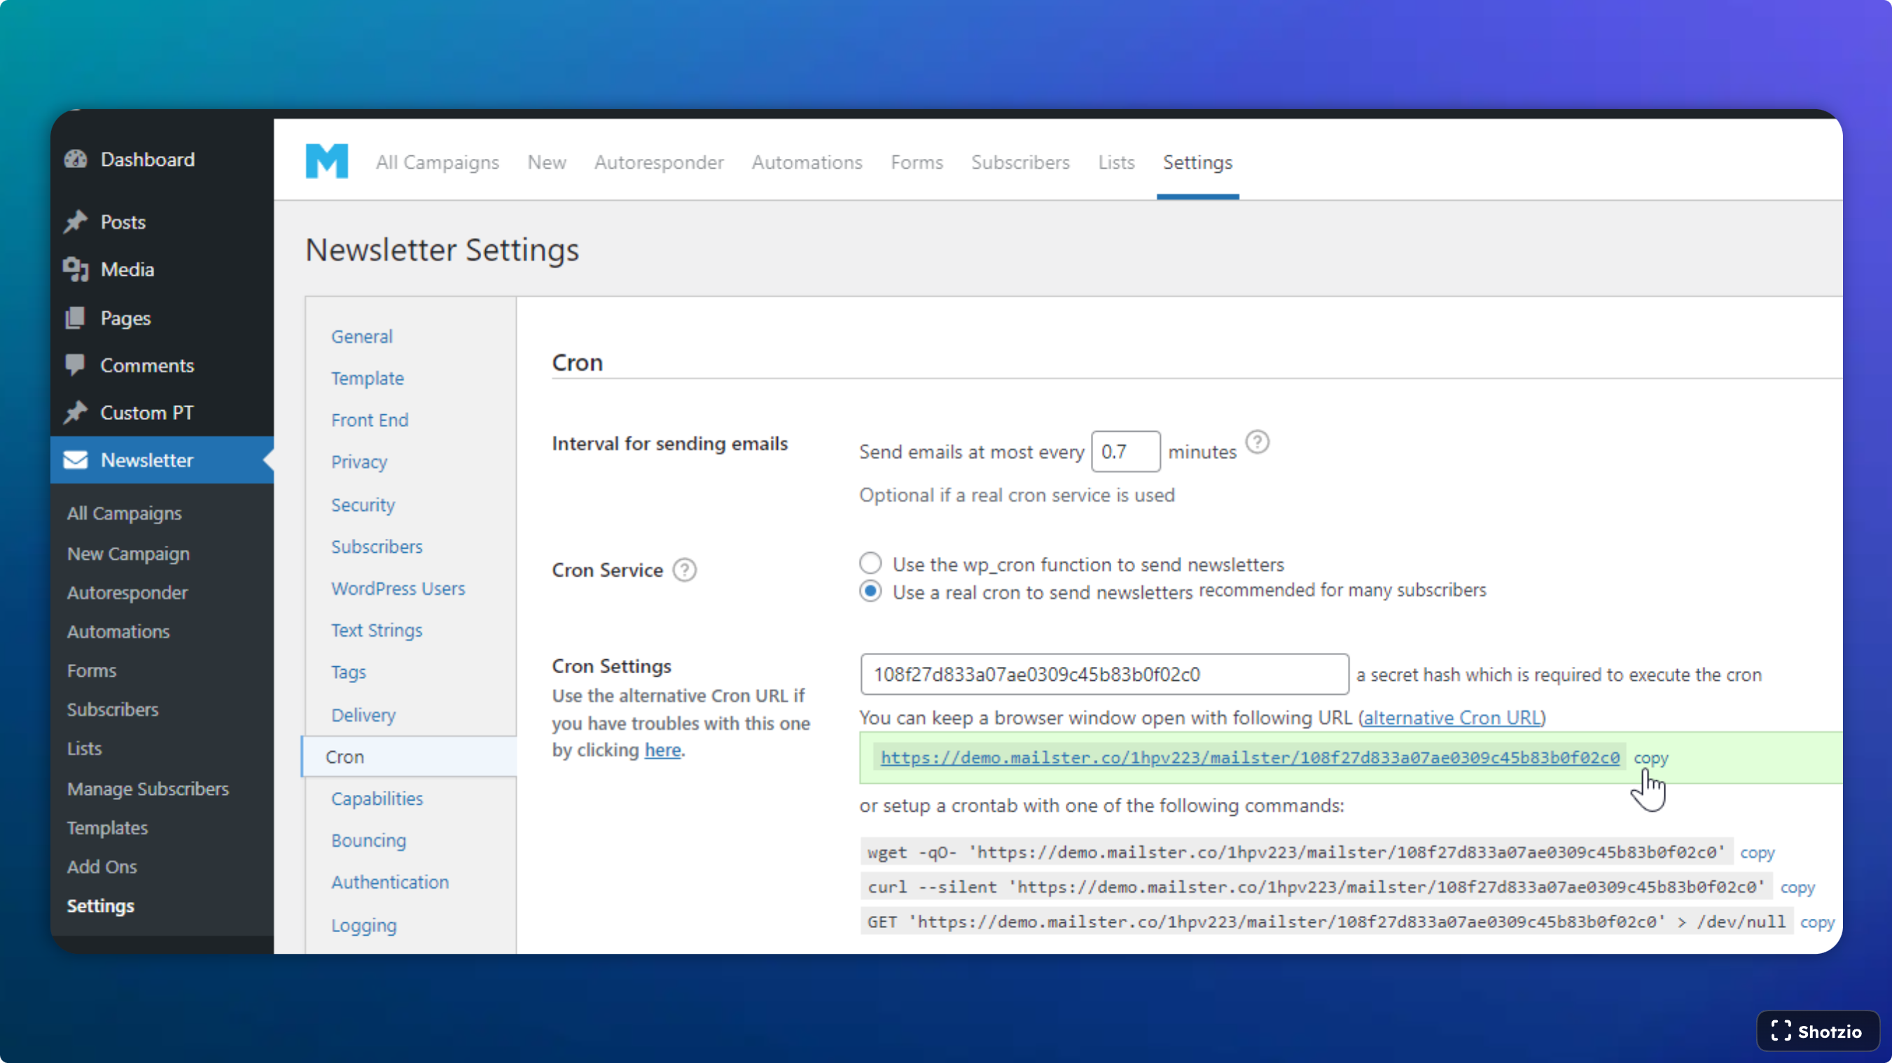The height and width of the screenshot is (1063, 1892).
Task: Click help icon next to Cron Service
Action: pyautogui.click(x=685, y=570)
